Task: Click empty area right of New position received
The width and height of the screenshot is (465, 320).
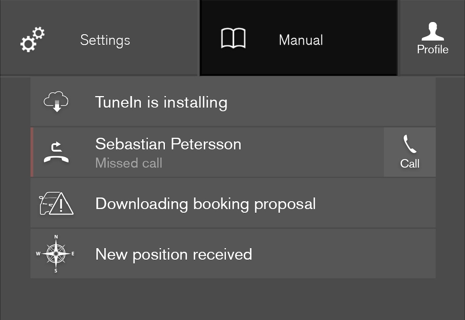Action: (x=344, y=254)
